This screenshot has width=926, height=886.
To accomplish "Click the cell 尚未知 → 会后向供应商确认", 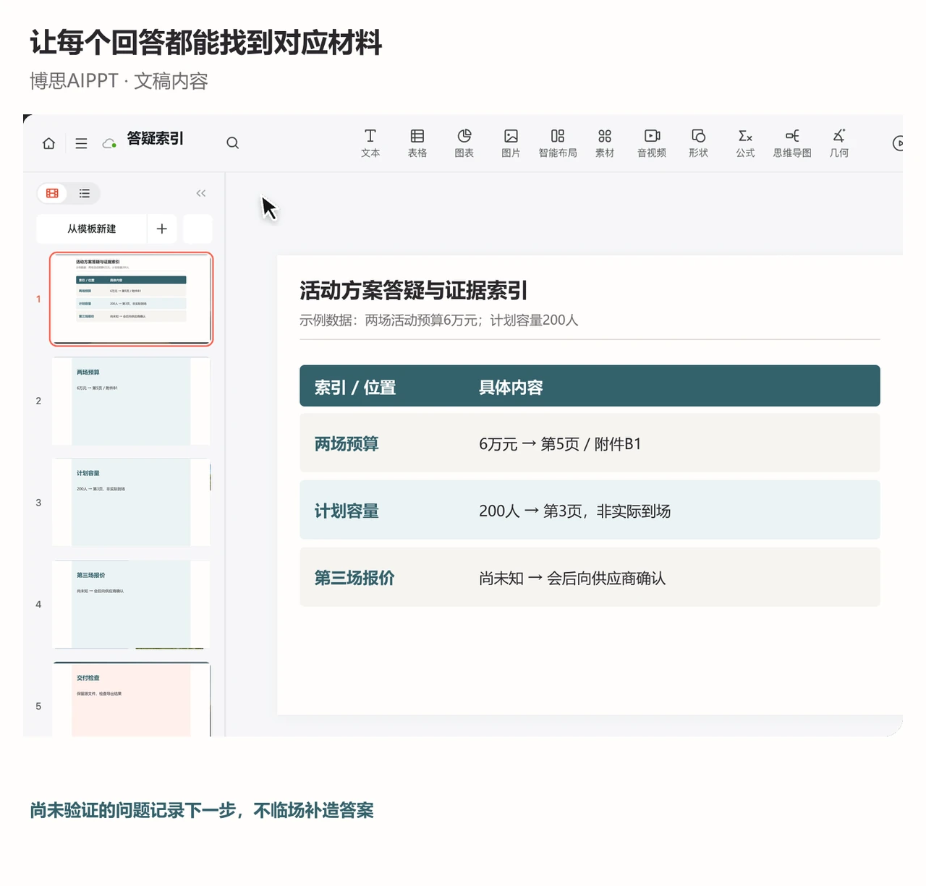I will tap(572, 579).
